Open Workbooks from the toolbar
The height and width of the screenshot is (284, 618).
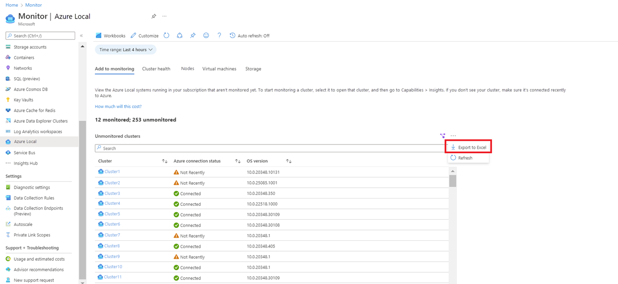click(x=110, y=35)
